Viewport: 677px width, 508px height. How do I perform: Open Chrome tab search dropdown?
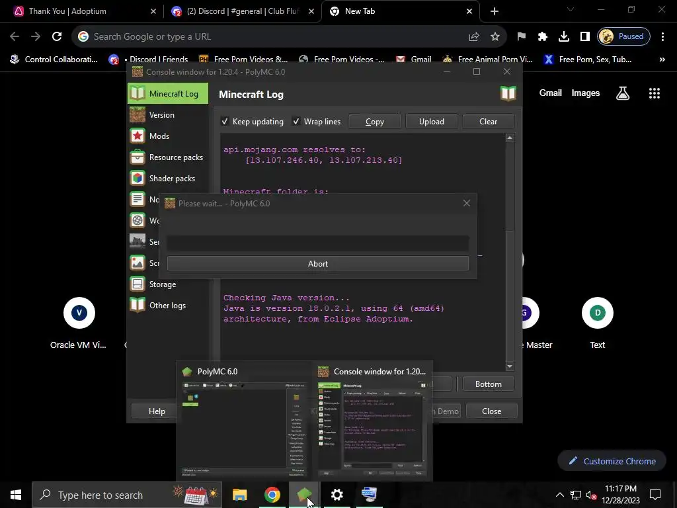[x=571, y=9]
